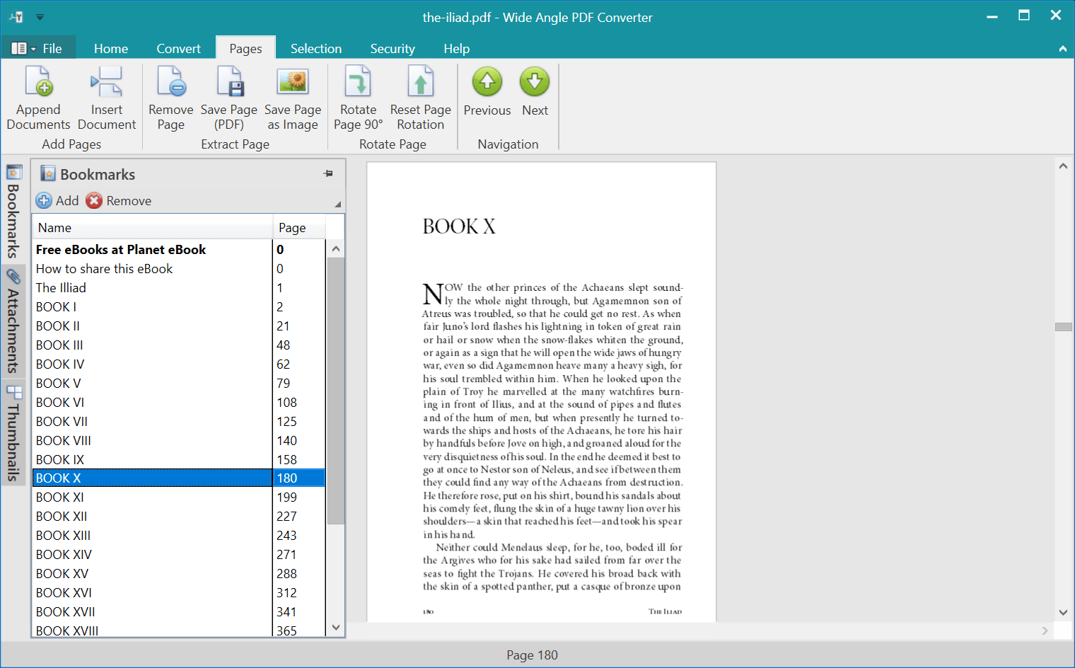Select 'How to share this eBook' bookmark

(x=153, y=268)
